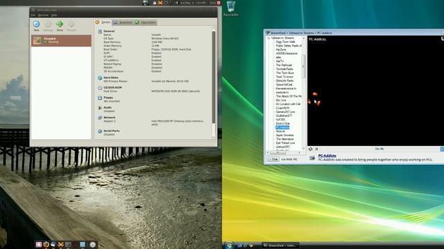The width and height of the screenshot is (444, 249).
Task: Switch to the Snapshots tab
Action: point(123,22)
